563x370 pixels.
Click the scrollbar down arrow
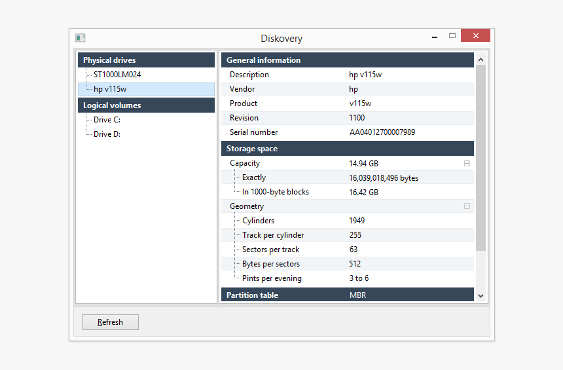(x=481, y=295)
